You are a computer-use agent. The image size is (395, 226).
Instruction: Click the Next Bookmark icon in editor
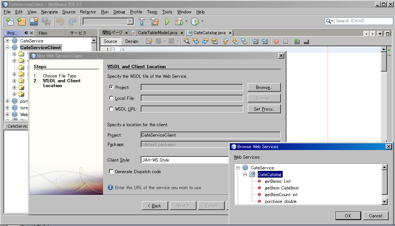(235, 41)
